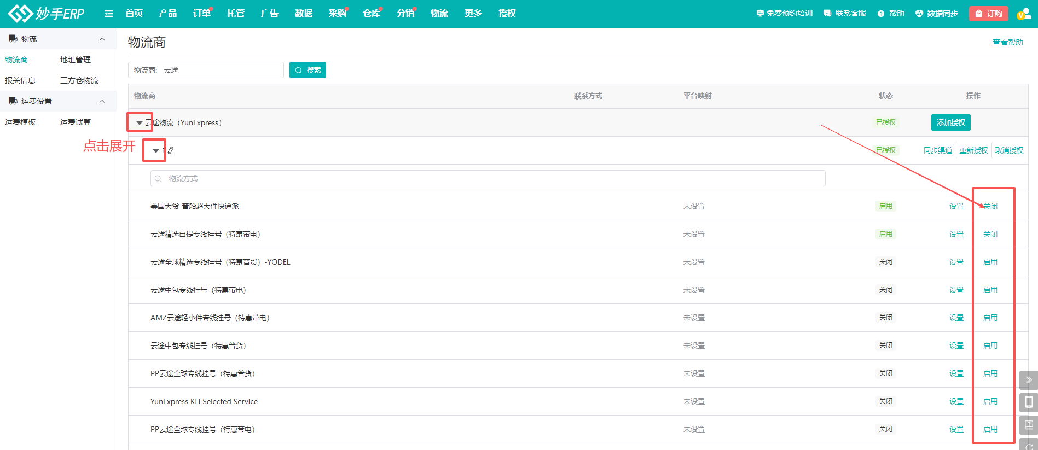Toggle the hamburger sidebar menu icon
Viewport: 1038px width, 450px height.
coord(109,14)
